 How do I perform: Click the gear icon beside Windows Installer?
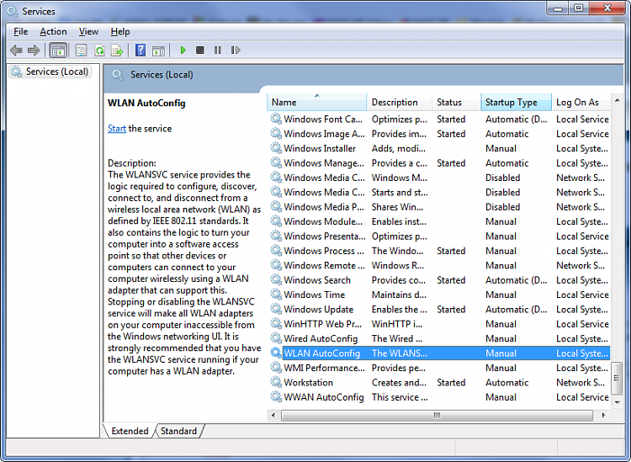point(276,148)
